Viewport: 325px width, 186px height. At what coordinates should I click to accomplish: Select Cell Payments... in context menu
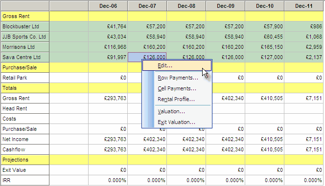[x=177, y=88]
